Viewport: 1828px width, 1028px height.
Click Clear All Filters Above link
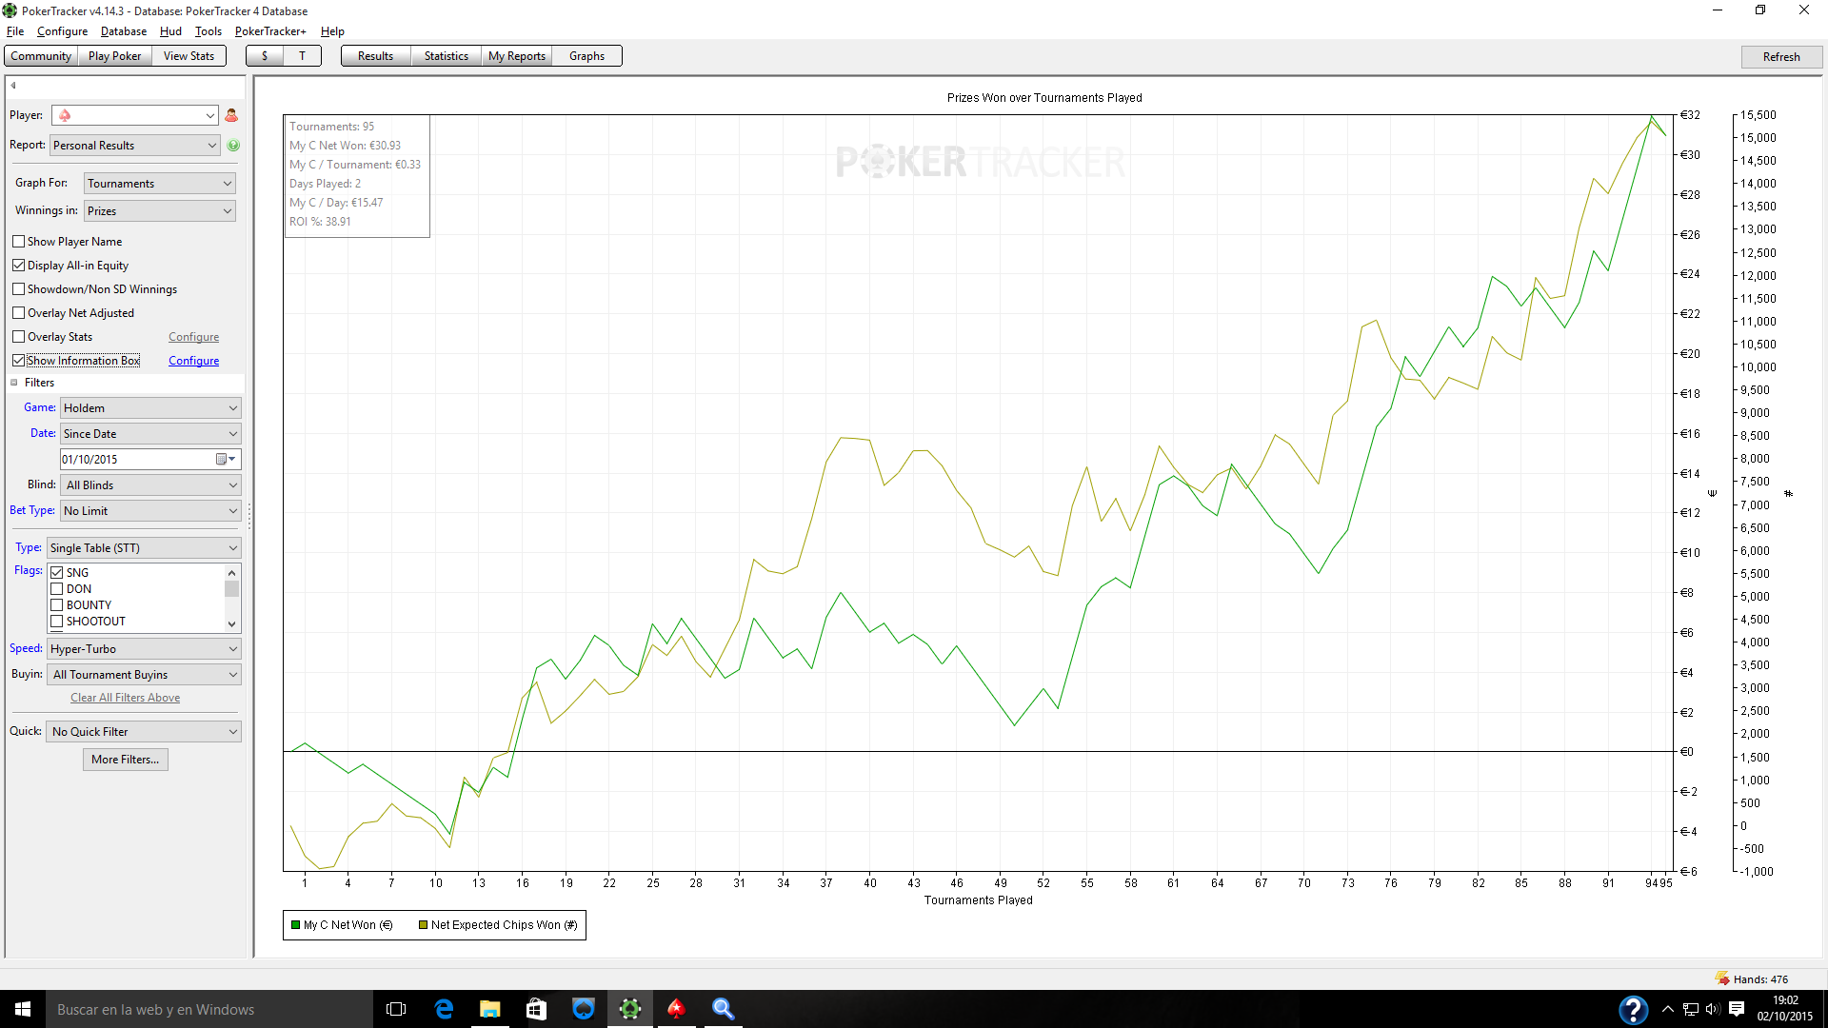[x=125, y=698]
